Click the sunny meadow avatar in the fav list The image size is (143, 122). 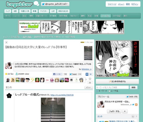point(18,80)
